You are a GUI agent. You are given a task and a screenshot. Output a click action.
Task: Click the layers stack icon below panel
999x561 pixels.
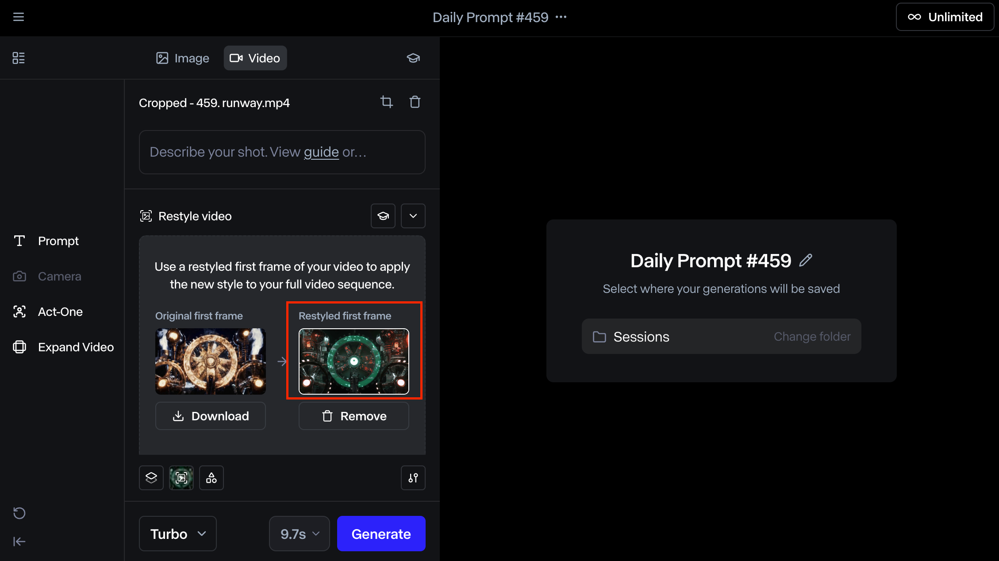(151, 478)
